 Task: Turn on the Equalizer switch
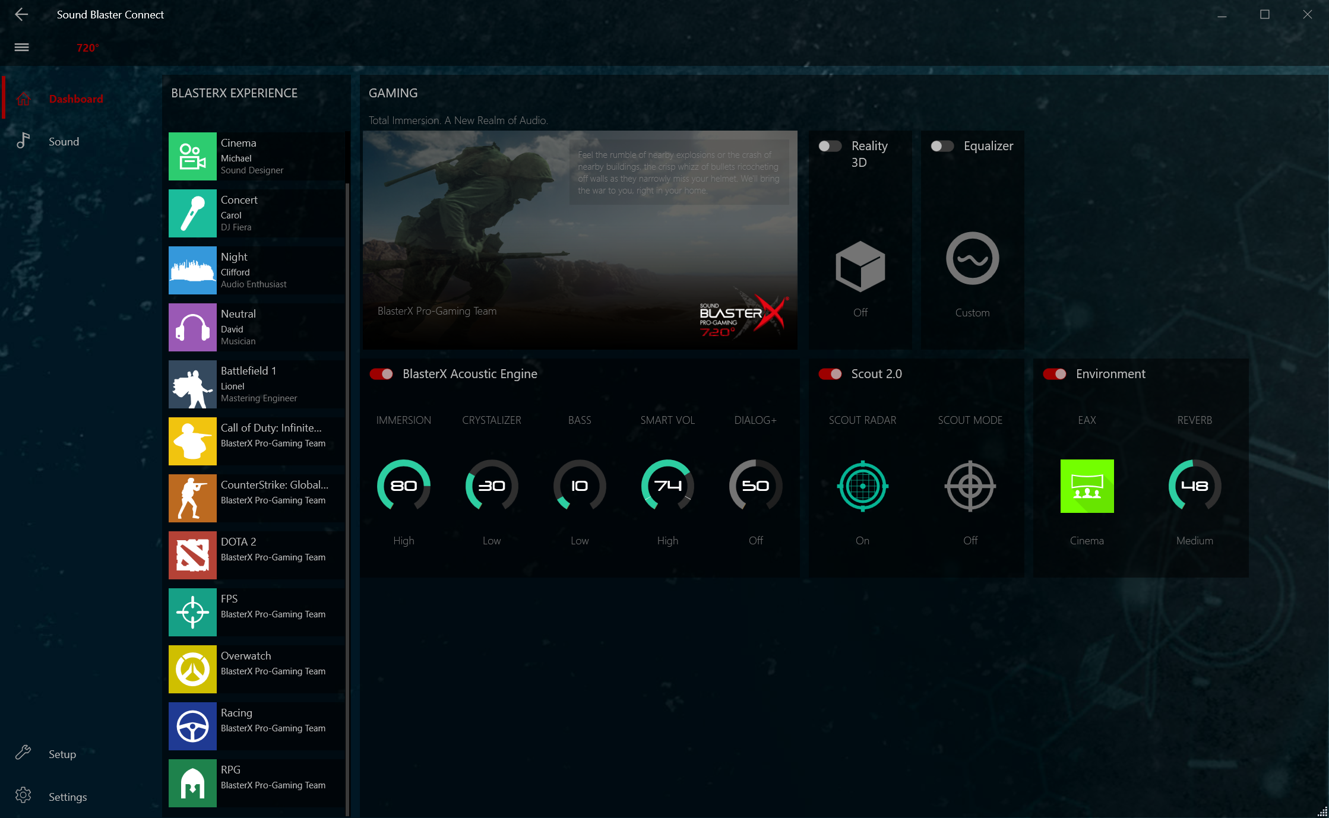[x=942, y=146]
